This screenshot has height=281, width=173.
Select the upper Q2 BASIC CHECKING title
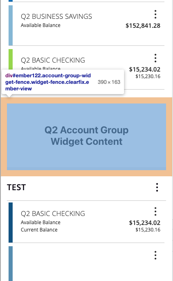coord(53,60)
